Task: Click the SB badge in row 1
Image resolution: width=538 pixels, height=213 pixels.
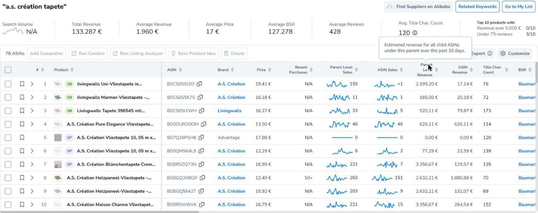Action: coord(69,84)
